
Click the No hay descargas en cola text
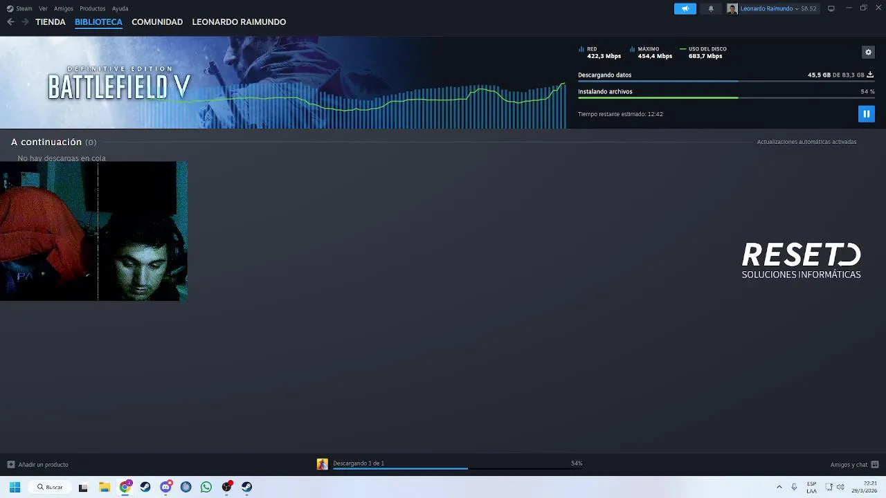tap(62, 158)
